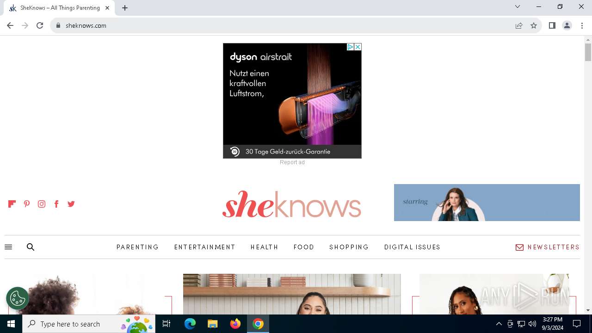Viewport: 592px width, 333px height.
Task: Open SheKnows Flipboard page icon
Action: click(12, 204)
